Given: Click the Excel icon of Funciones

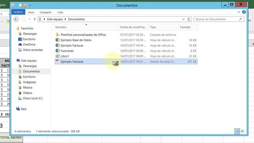Looking at the screenshot, I should click(58, 50).
